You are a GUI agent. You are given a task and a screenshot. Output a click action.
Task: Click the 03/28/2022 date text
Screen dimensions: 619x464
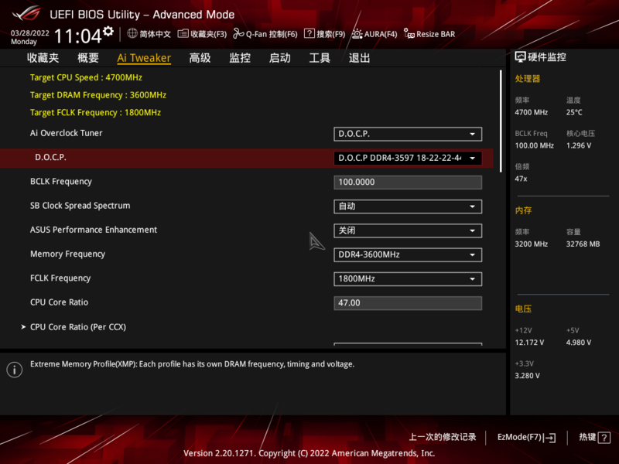point(30,33)
